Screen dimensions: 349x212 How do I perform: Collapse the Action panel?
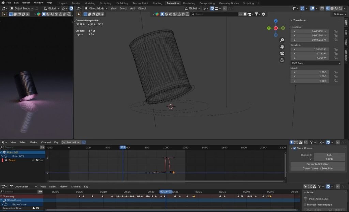(305, 193)
